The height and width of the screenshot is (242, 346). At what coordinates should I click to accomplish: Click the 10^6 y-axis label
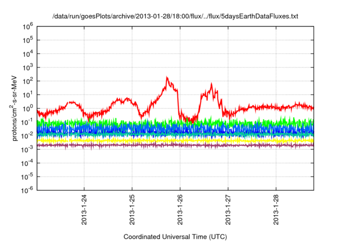coord(28,26)
